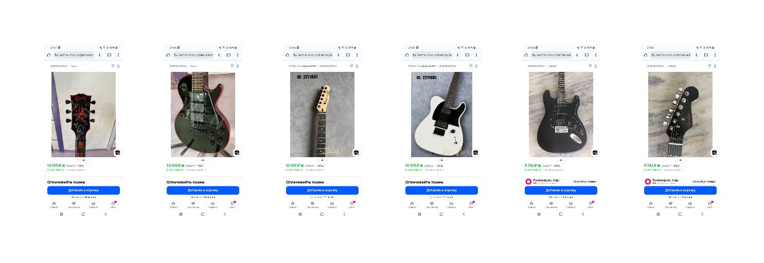The image size is (764, 263).
Task: Open a new tab on the white Telecaster screen
Action: pyautogui.click(x=457, y=55)
